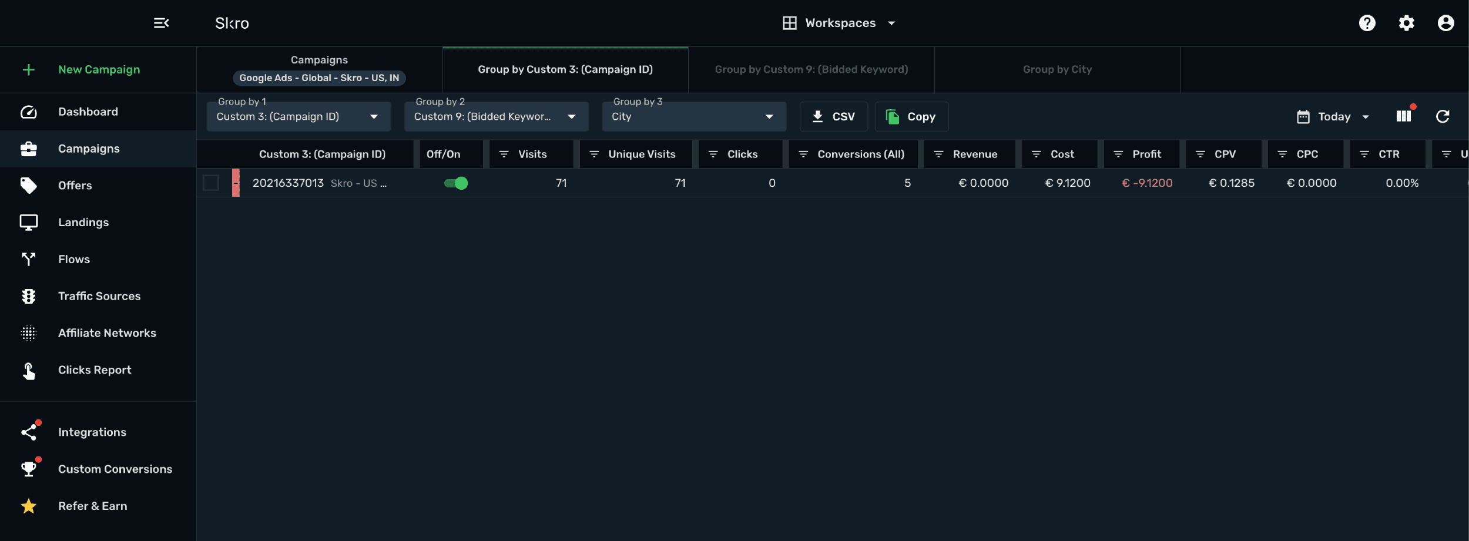Click the Custom Conversions trophy icon

pos(29,469)
